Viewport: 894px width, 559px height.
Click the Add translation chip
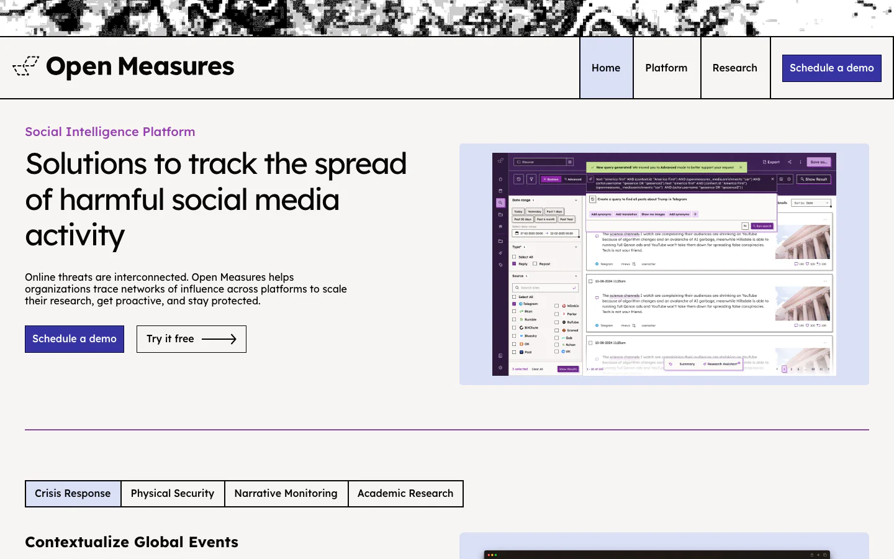626,214
